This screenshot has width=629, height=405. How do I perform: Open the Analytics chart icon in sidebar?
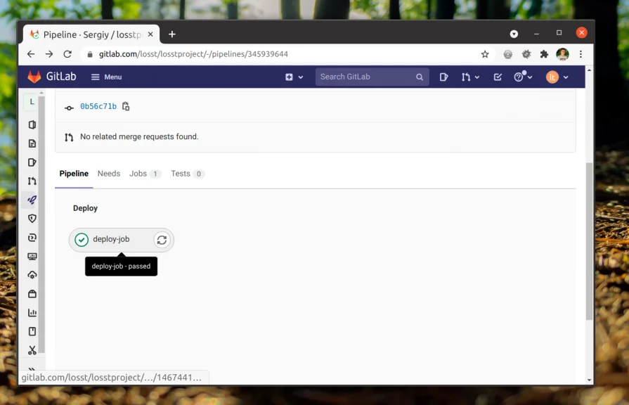coord(32,312)
